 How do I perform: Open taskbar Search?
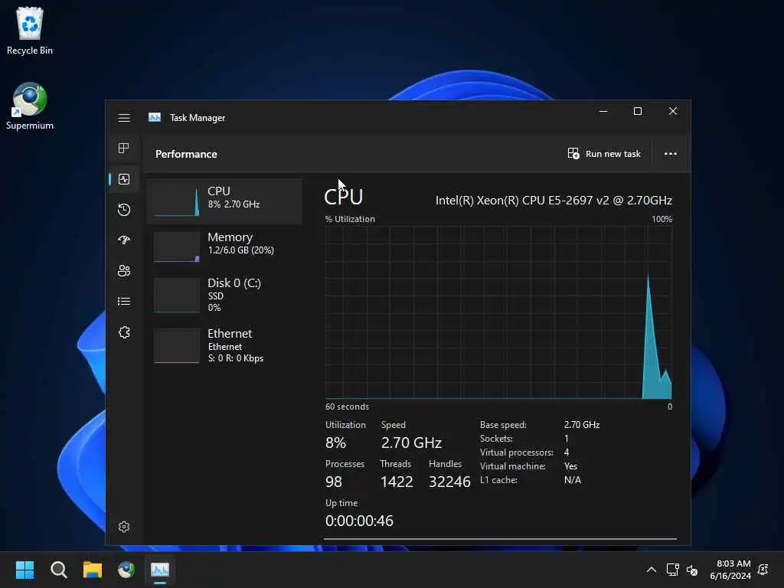click(x=58, y=570)
